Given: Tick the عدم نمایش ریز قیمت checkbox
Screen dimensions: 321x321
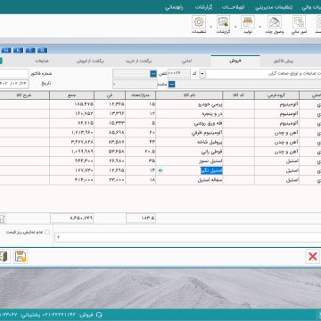Looking at the screenshot, I should [x=47, y=233].
